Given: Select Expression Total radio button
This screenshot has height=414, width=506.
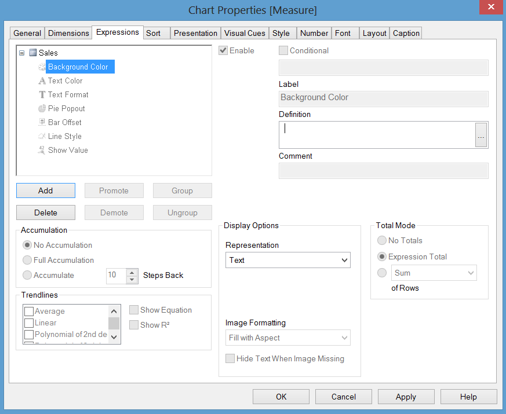Looking at the screenshot, I should click(382, 257).
